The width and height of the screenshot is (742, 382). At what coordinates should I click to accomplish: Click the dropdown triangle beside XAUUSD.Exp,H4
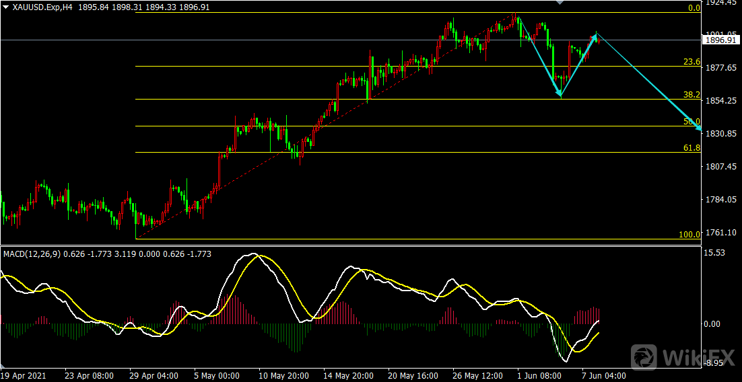point(6,5)
